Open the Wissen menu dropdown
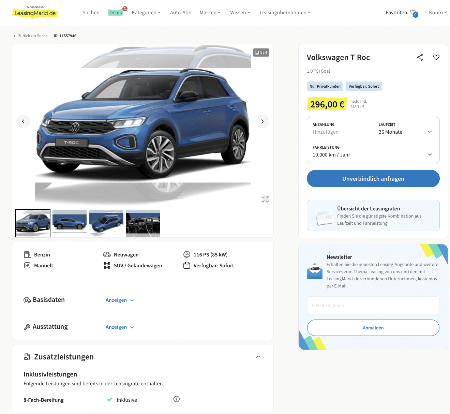This screenshot has width=450, height=414. (240, 13)
